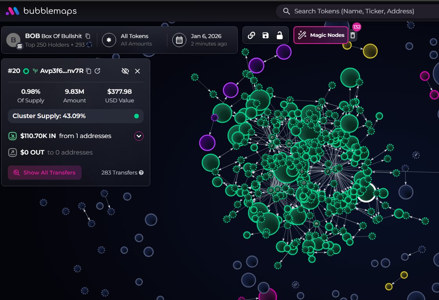Click the 9.83M Amount value
The image size is (439, 300).
coord(75,91)
